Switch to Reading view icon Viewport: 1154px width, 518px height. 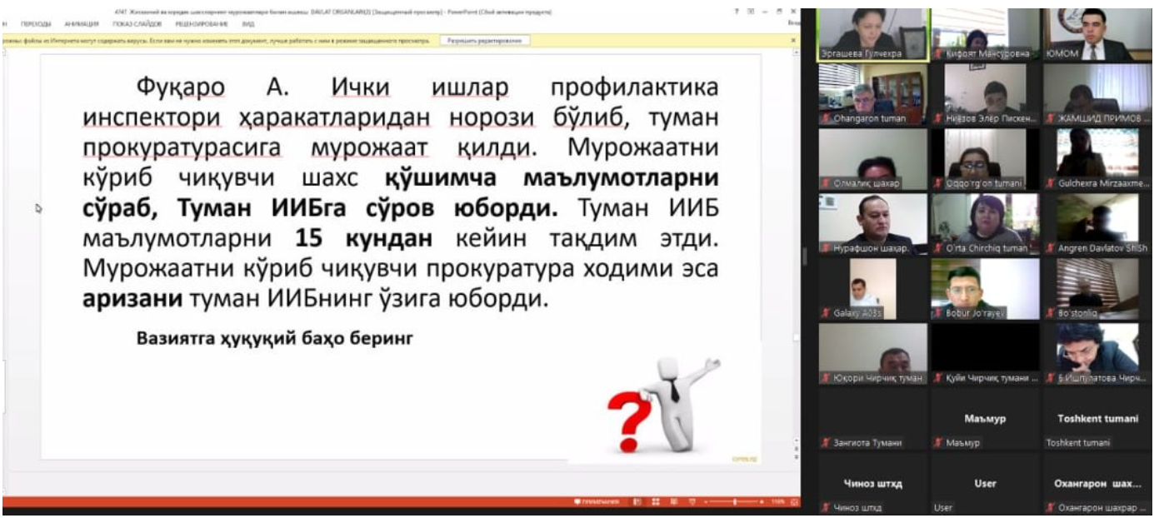tap(672, 502)
